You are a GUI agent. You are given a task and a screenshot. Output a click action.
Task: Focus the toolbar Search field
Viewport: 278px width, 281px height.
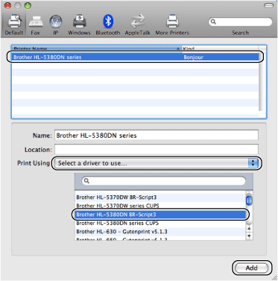(240, 22)
